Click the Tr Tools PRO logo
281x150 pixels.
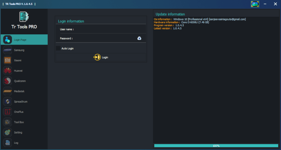[24, 17]
